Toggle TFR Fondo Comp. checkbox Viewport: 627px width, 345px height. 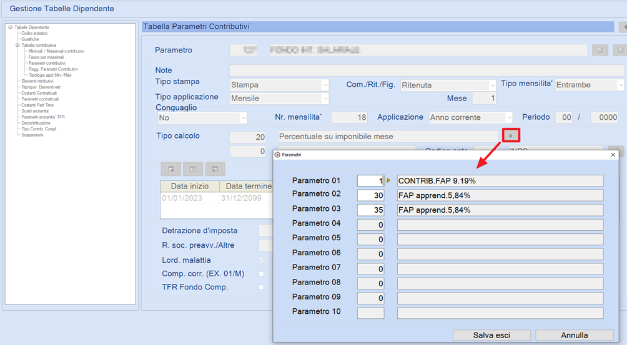(x=261, y=287)
